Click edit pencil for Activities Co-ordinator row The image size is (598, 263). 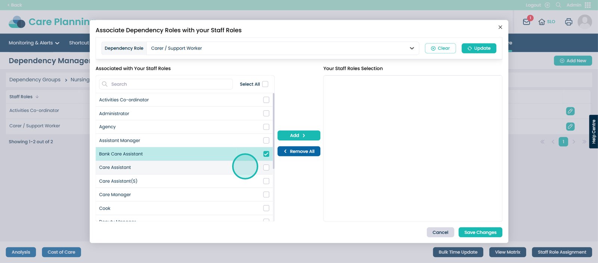[570, 111]
